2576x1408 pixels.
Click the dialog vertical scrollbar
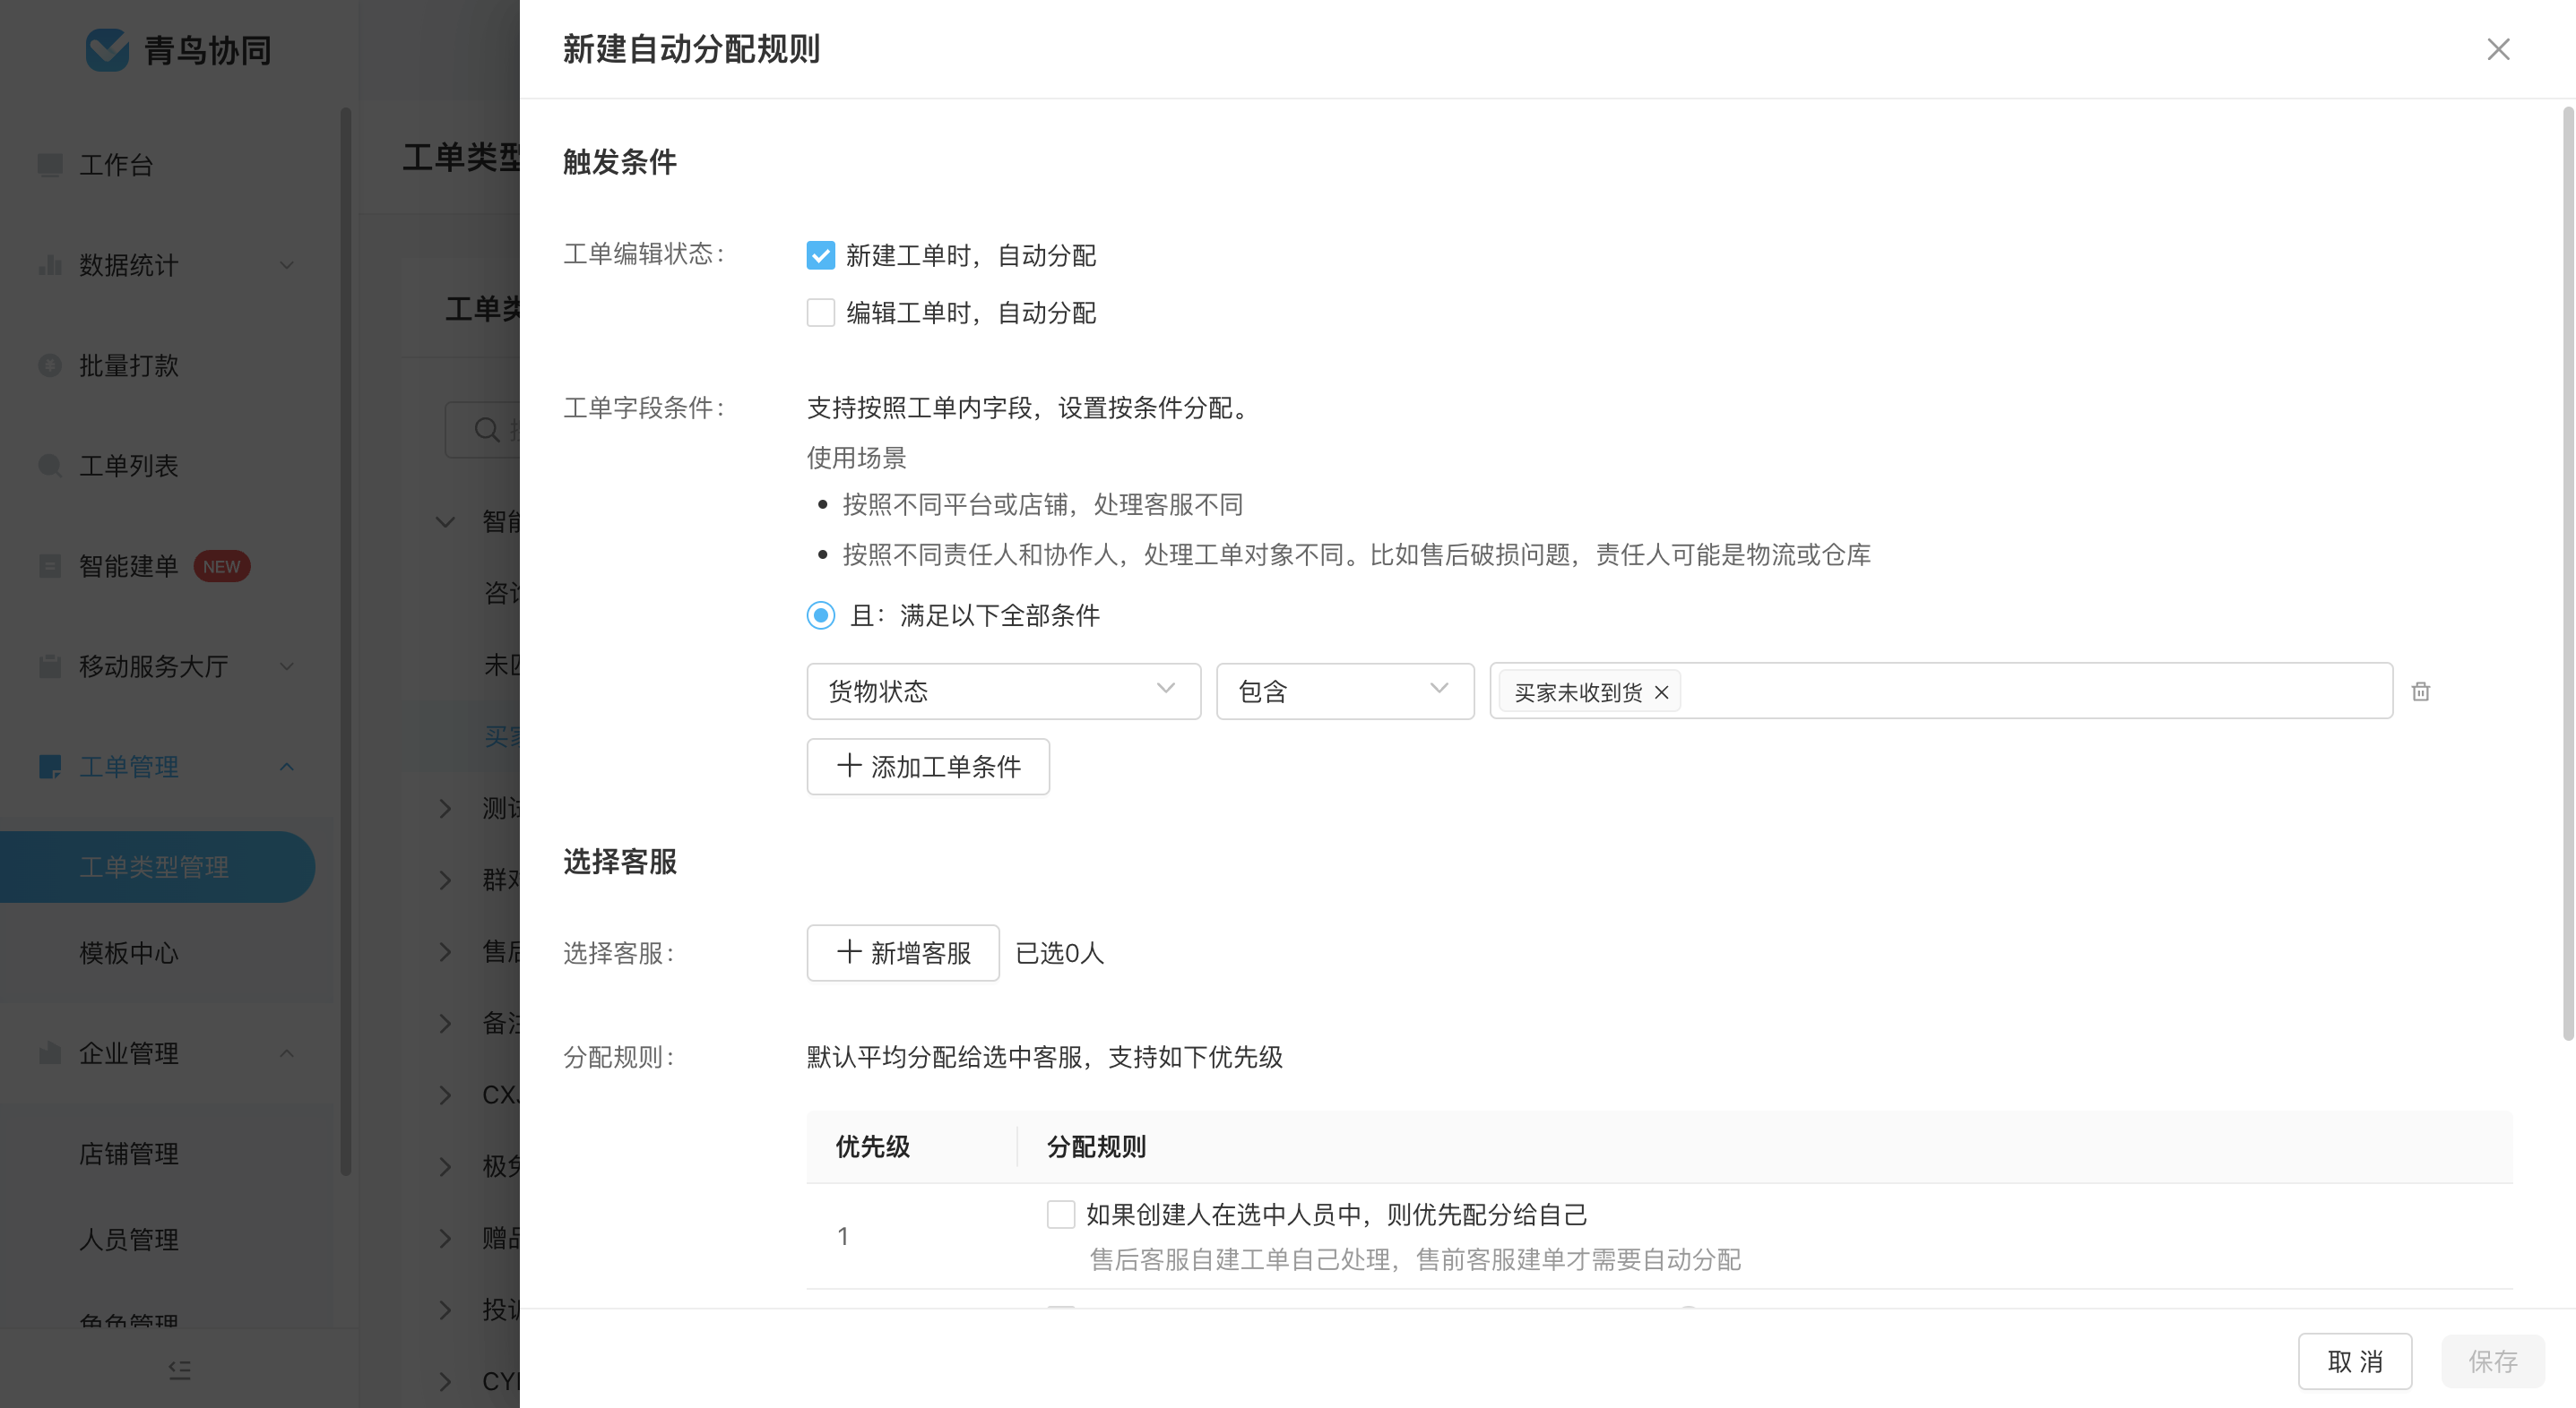point(2567,575)
